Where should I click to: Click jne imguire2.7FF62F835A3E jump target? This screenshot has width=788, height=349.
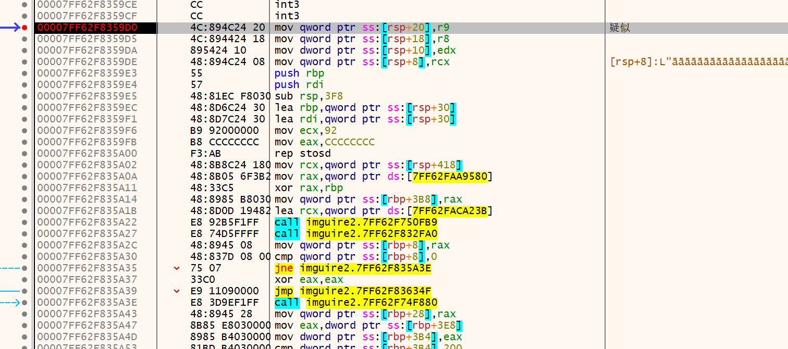point(365,268)
